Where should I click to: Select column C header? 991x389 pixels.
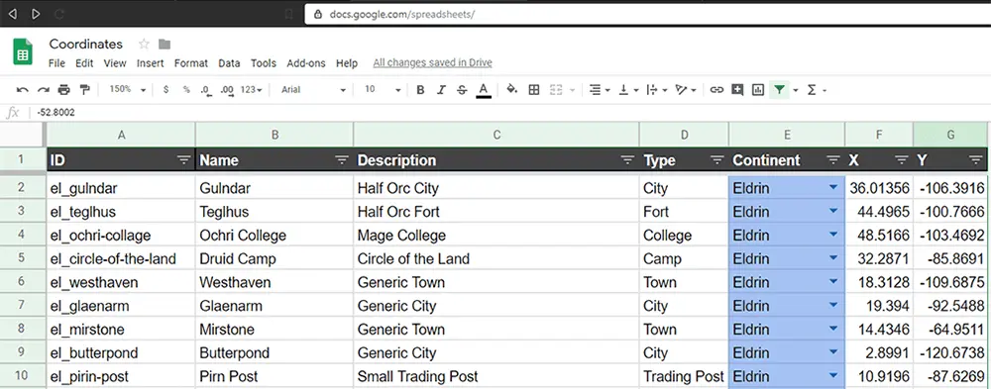pos(496,135)
